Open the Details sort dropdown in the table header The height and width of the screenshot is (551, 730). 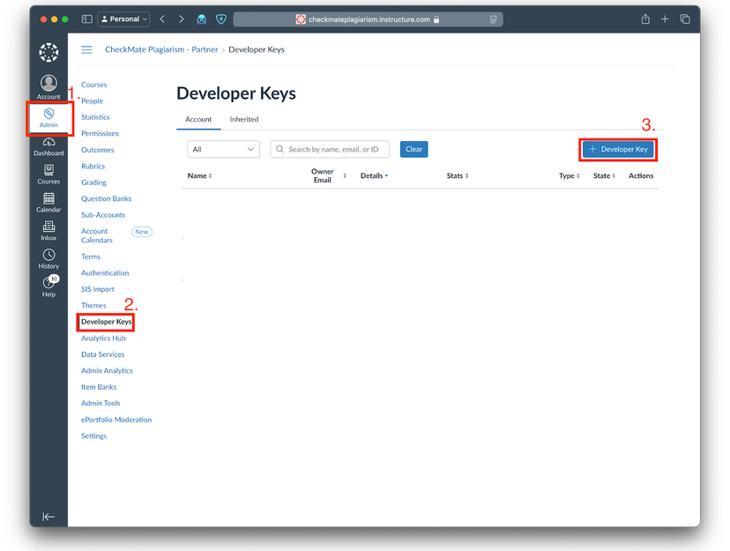tap(374, 175)
